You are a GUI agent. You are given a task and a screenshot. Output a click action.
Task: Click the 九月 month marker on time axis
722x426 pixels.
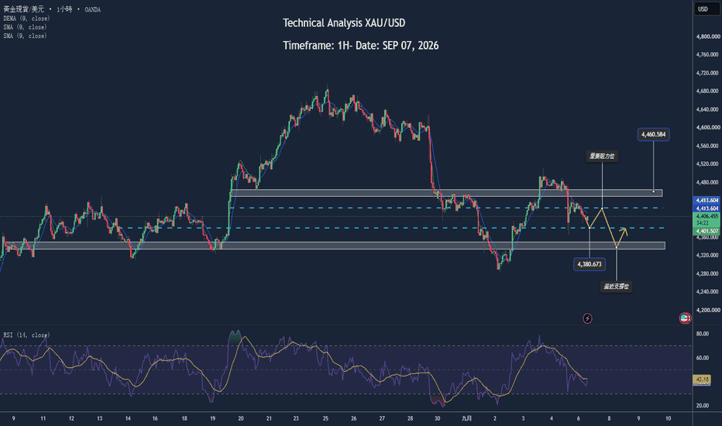pos(466,418)
